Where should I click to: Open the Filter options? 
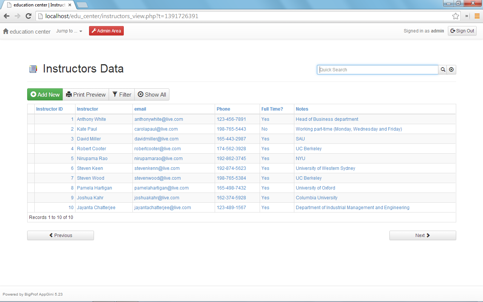coord(122,95)
